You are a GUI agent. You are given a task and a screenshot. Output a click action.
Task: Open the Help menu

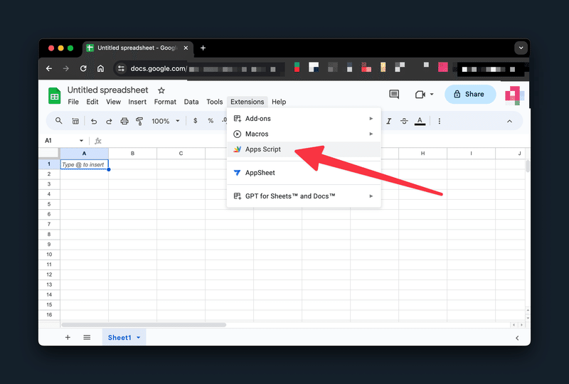tap(279, 102)
